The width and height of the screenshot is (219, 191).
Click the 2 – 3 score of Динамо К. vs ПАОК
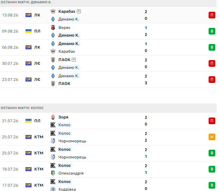click(146, 80)
